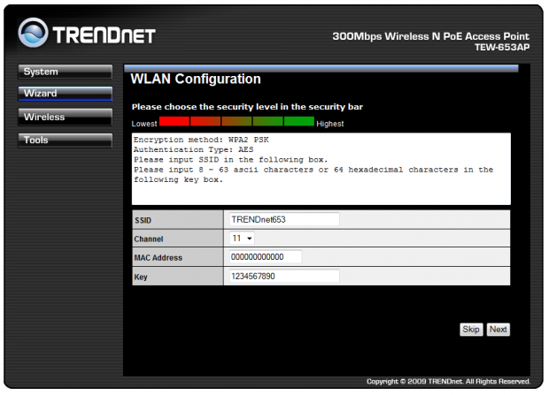Click the Next button
549x395 pixels.
(499, 330)
